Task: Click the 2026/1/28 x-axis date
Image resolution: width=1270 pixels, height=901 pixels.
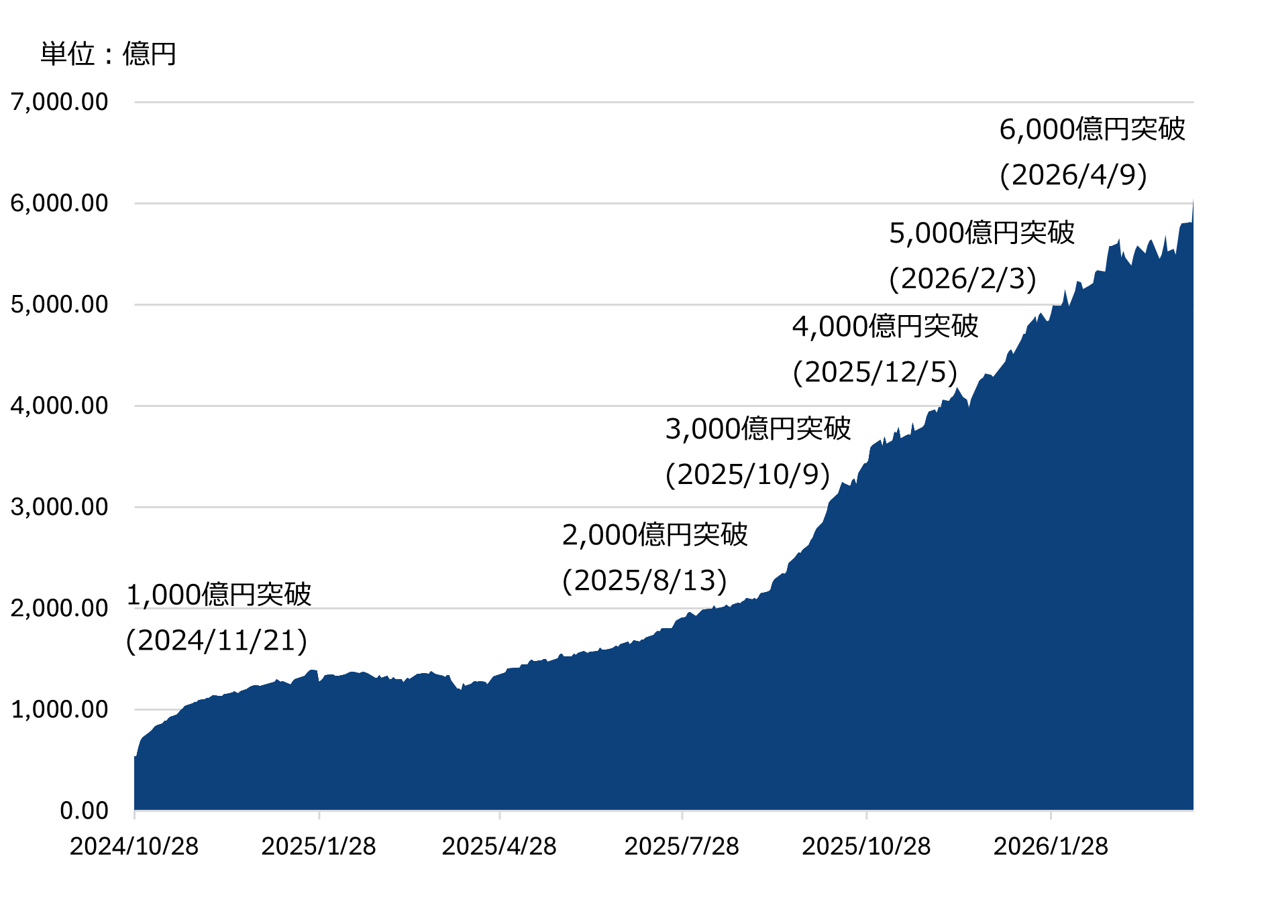Action: pos(1051,846)
